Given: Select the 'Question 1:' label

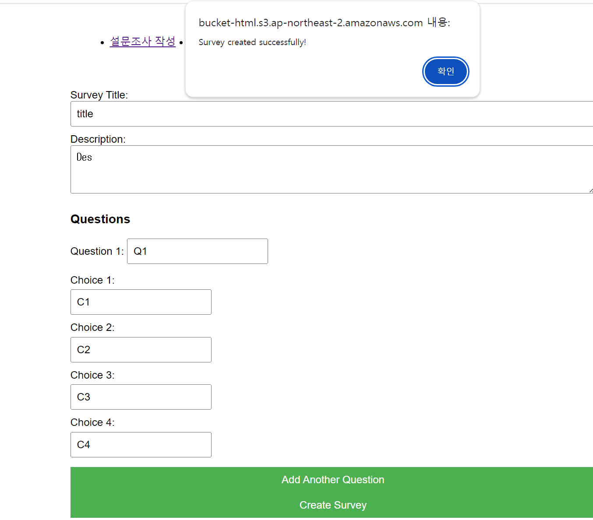Looking at the screenshot, I should [97, 251].
